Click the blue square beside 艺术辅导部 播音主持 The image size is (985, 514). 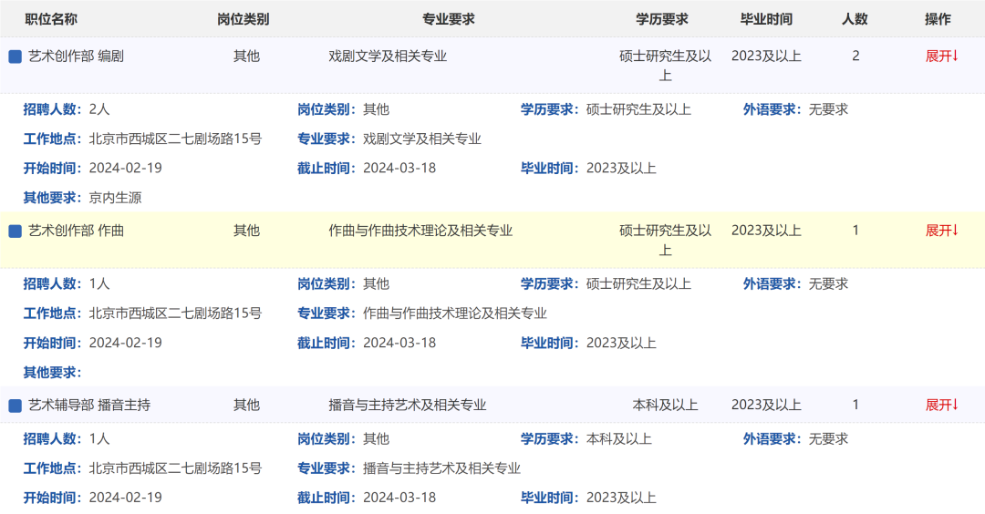click(15, 406)
